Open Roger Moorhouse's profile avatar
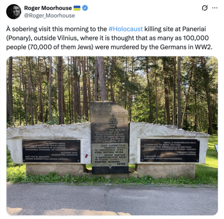Screen dimensions: 224x219 point(13,11)
